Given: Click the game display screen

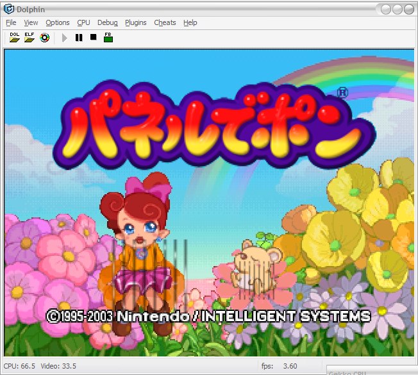Looking at the screenshot, I should pos(209,203).
